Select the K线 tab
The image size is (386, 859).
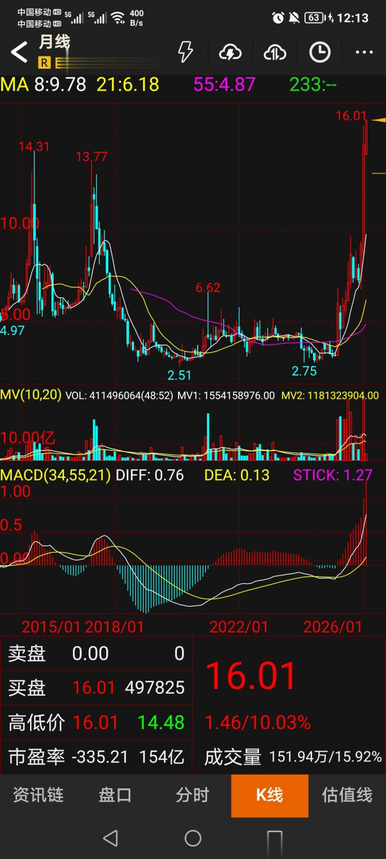(x=270, y=796)
